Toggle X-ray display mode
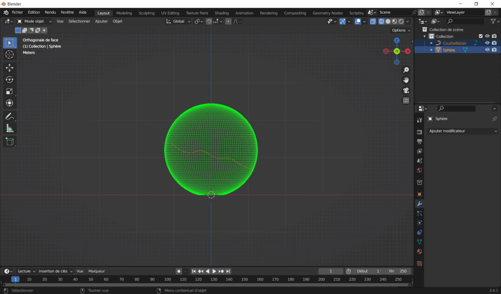The width and height of the screenshot is (501, 294). 373,22
